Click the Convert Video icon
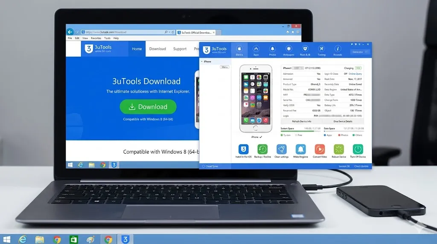The height and width of the screenshot is (244, 437). pyautogui.click(x=320, y=149)
